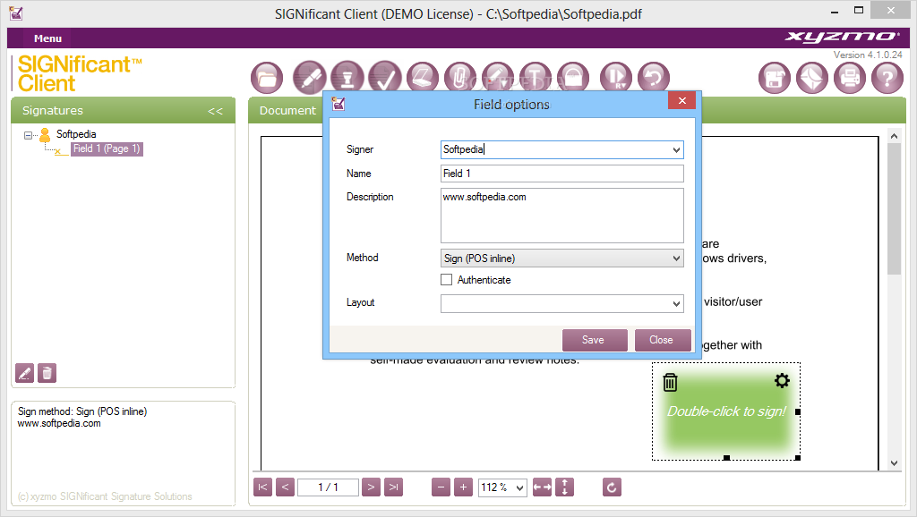The image size is (917, 517).
Task: Go to the last page
Action: click(x=394, y=487)
